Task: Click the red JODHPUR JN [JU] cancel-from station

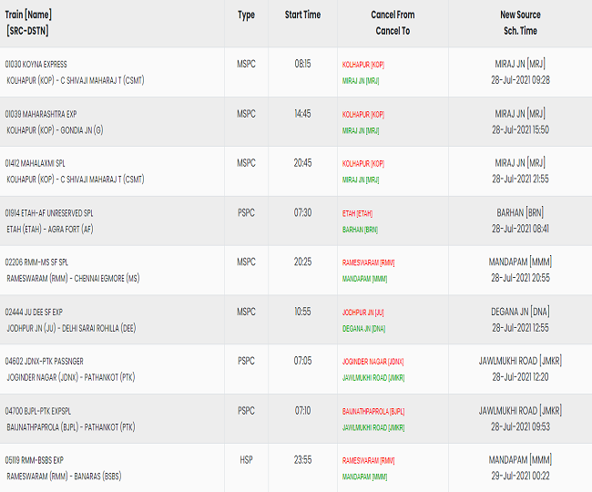Action: pos(362,313)
